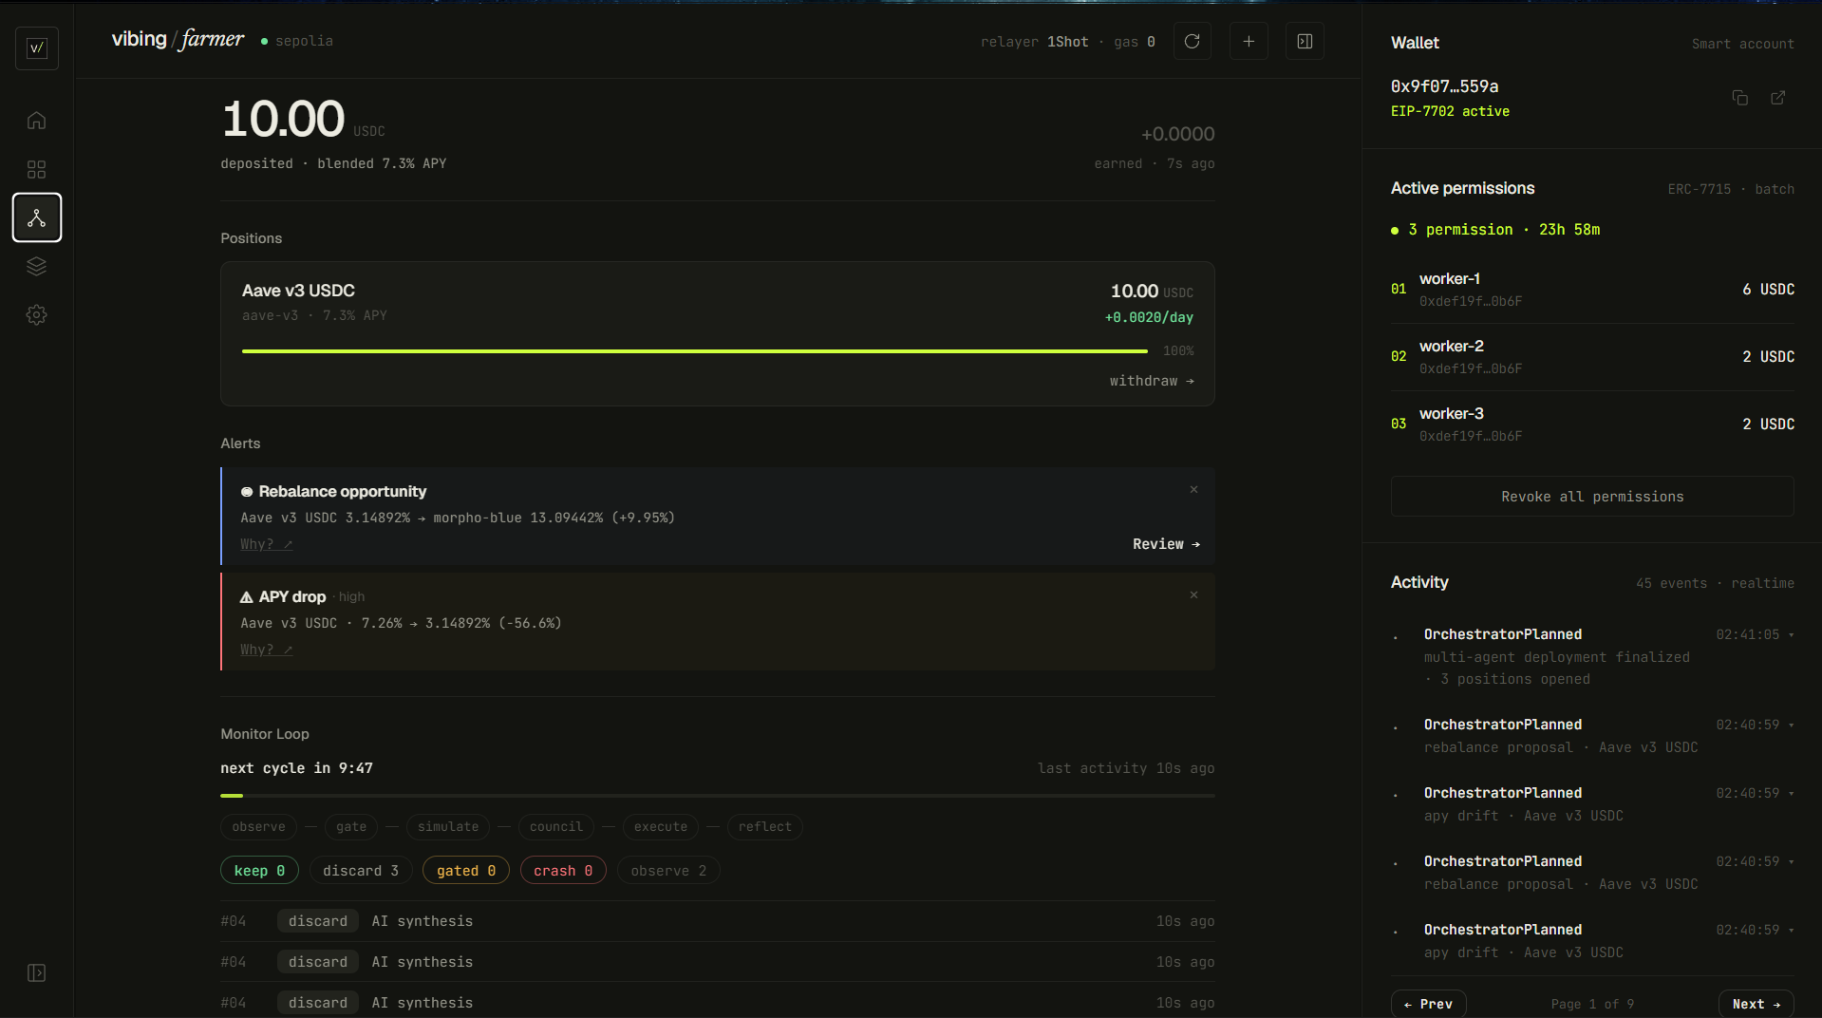The height and width of the screenshot is (1018, 1822).
Task: Select the observe stage chip
Action: tap(258, 827)
